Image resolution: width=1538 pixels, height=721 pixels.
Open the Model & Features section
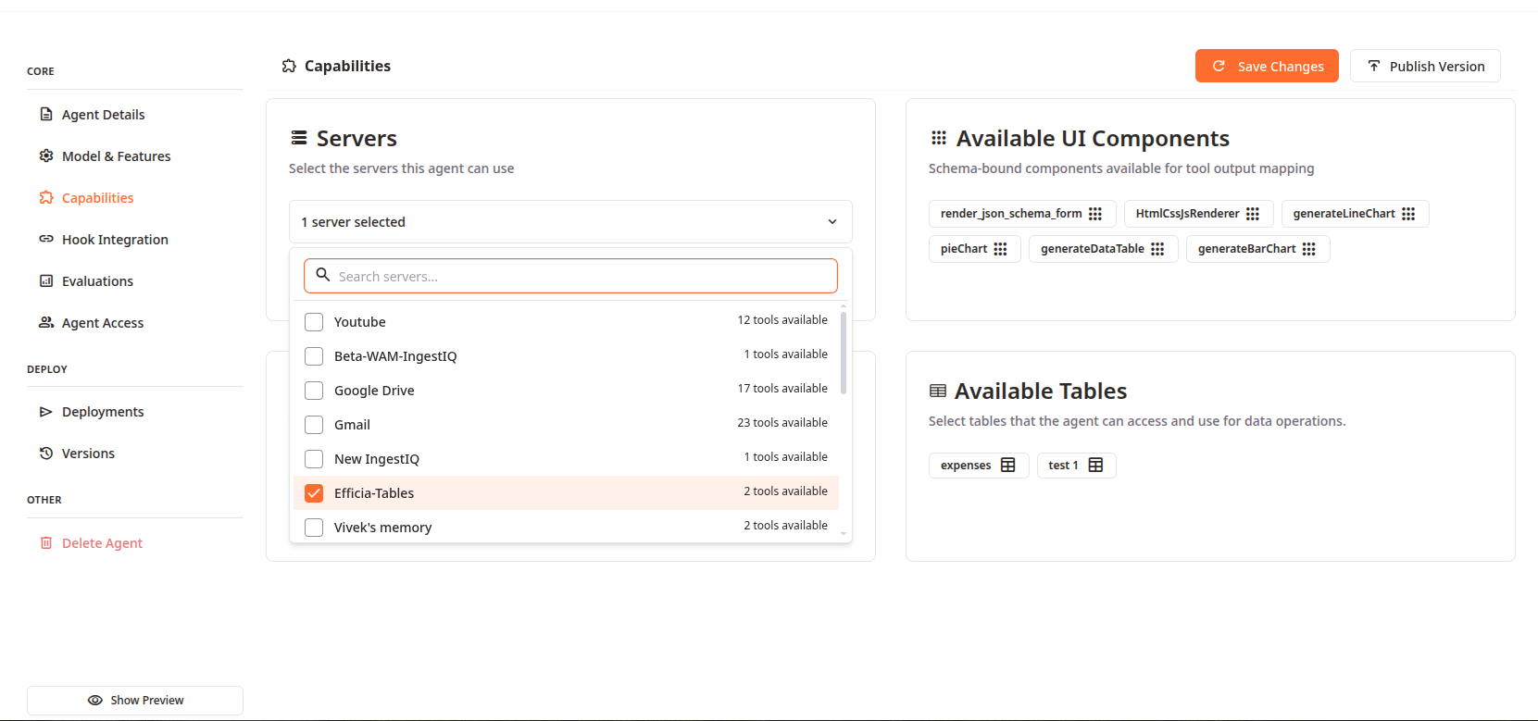click(x=116, y=156)
